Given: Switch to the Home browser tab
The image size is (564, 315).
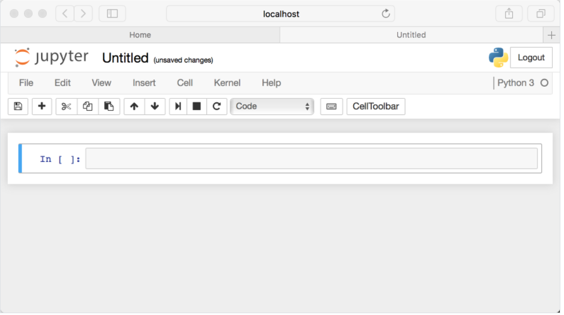Looking at the screenshot, I should coord(140,36).
